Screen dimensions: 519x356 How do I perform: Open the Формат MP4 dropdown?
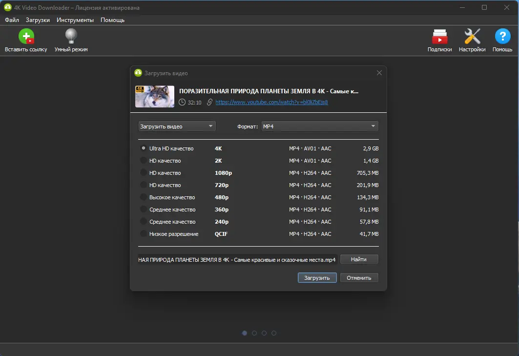[x=320, y=126]
